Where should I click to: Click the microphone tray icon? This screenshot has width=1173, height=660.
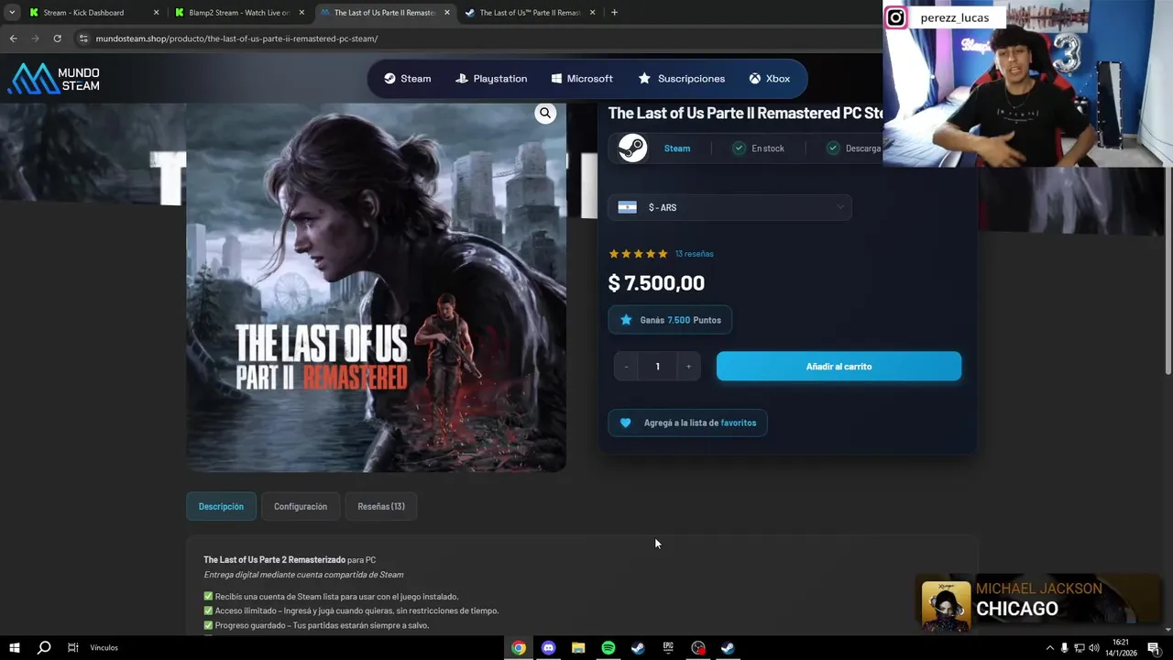point(1064,648)
